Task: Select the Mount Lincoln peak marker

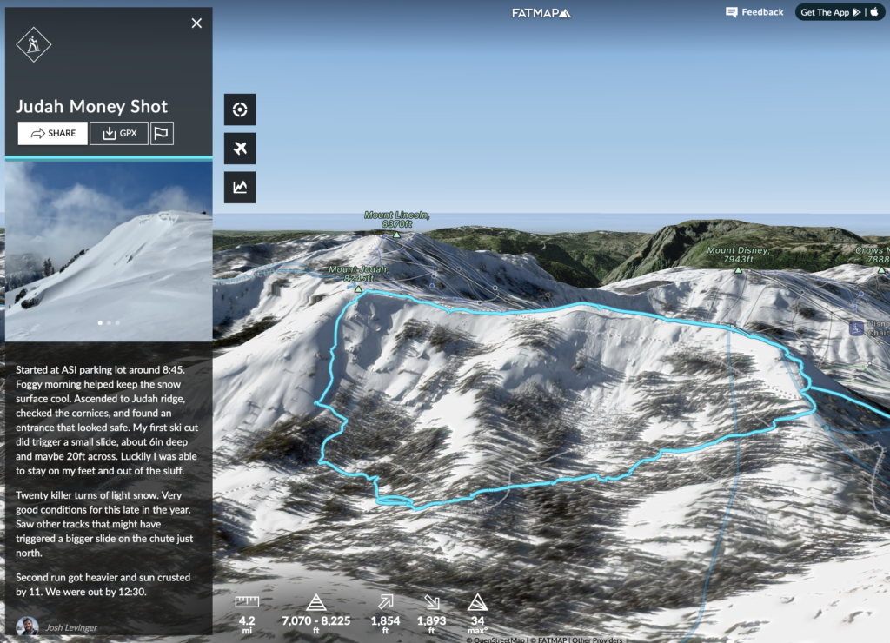Action: (396, 235)
